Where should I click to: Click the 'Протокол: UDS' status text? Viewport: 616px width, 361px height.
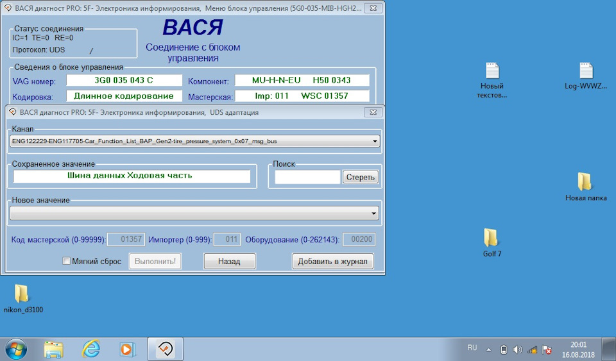point(39,50)
